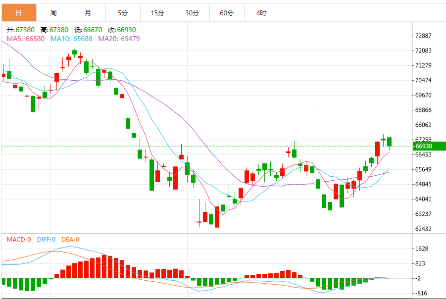
Task: Click the 68866 price axis label
Action: tap(423, 110)
